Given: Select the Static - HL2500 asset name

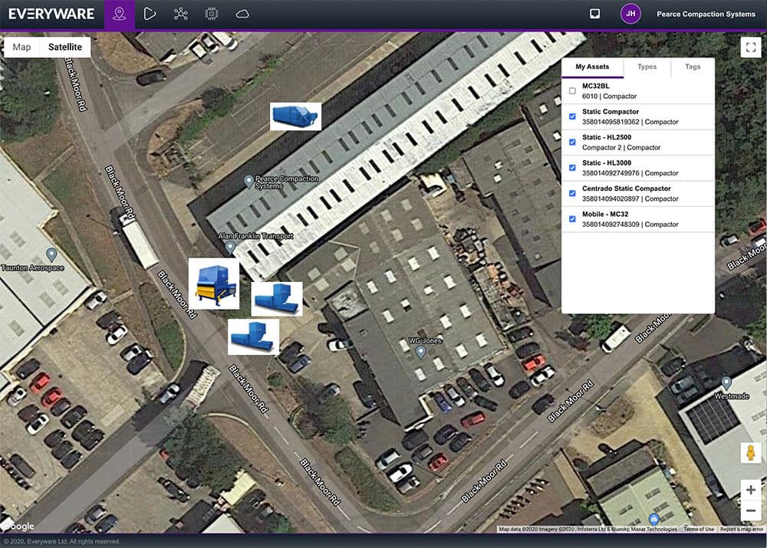Looking at the screenshot, I should (x=607, y=137).
